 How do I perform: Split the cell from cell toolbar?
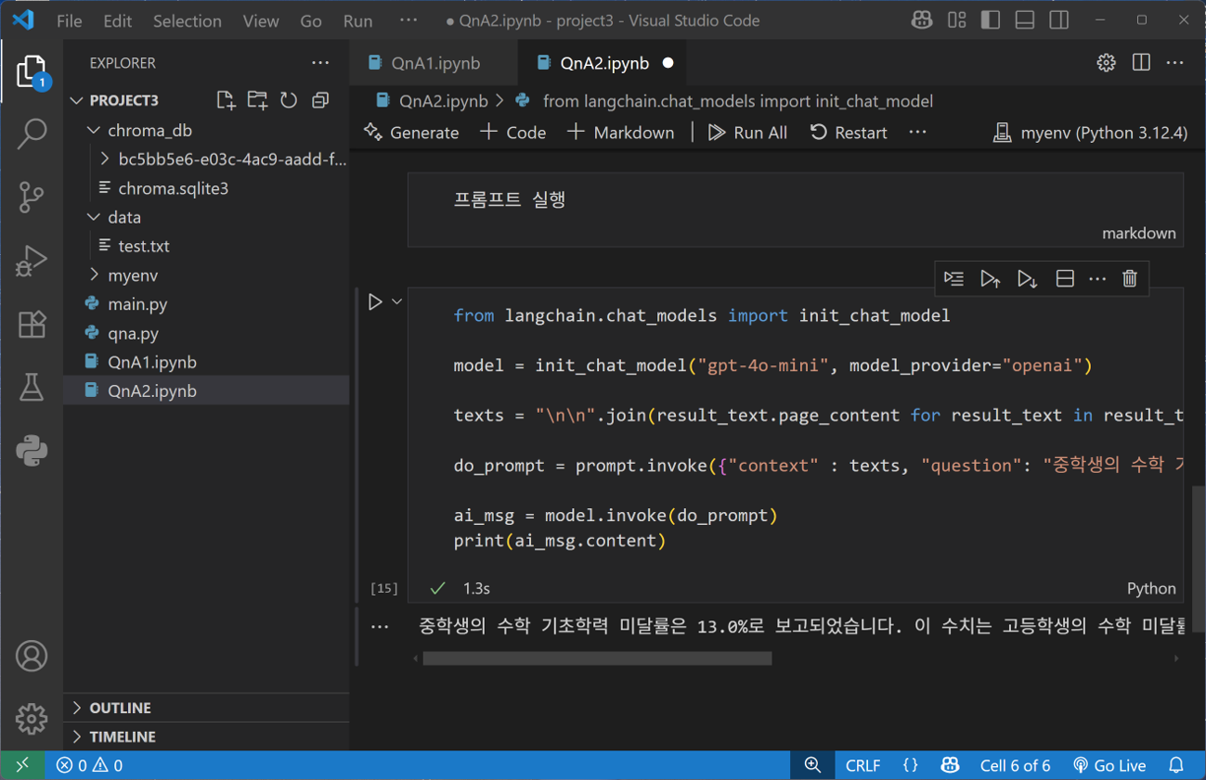click(x=1065, y=278)
